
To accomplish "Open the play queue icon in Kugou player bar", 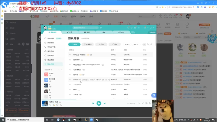I will (x=150, y=103).
